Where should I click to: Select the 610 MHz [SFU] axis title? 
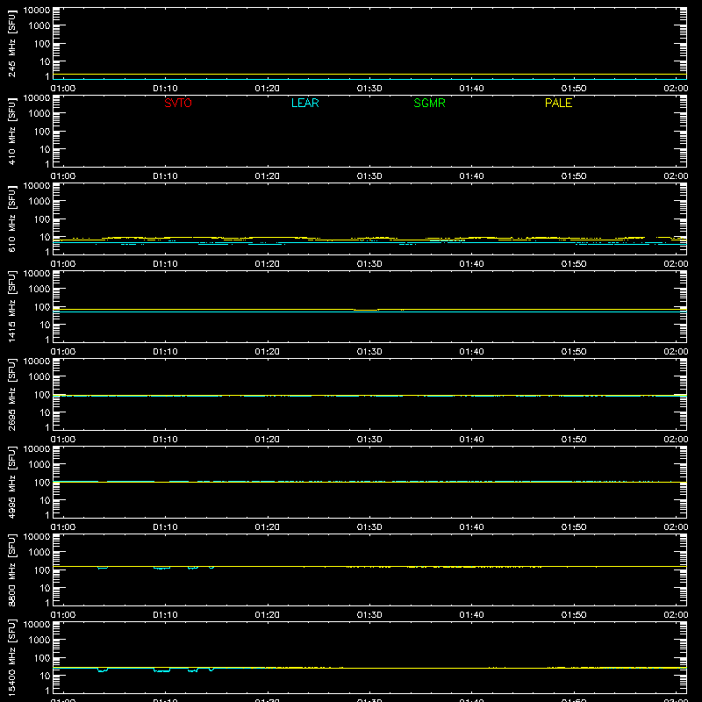click(x=11, y=218)
